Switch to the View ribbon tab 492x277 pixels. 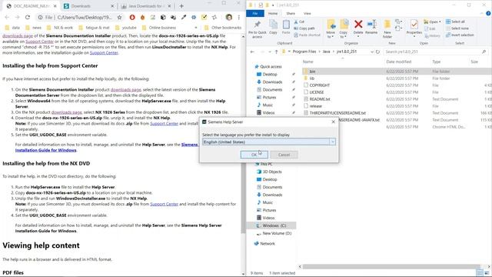[x=307, y=14]
